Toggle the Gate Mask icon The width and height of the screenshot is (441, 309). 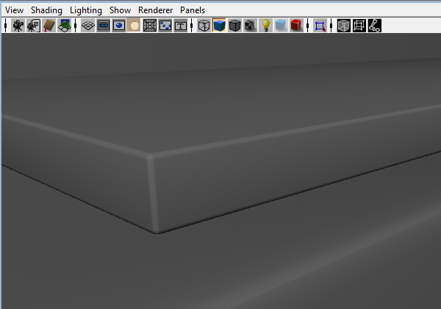135,26
